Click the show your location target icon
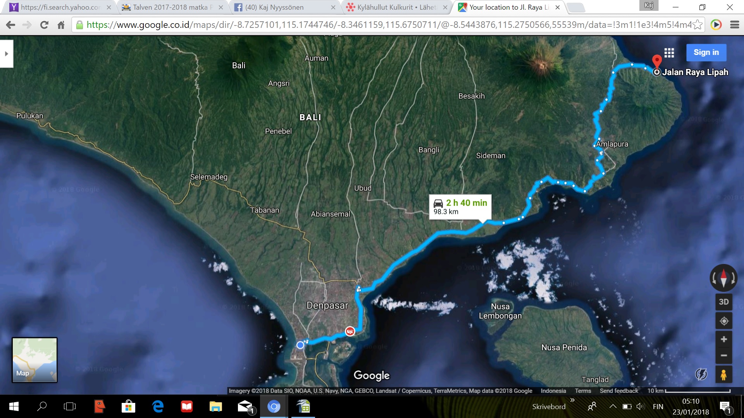744x418 pixels. 723,321
